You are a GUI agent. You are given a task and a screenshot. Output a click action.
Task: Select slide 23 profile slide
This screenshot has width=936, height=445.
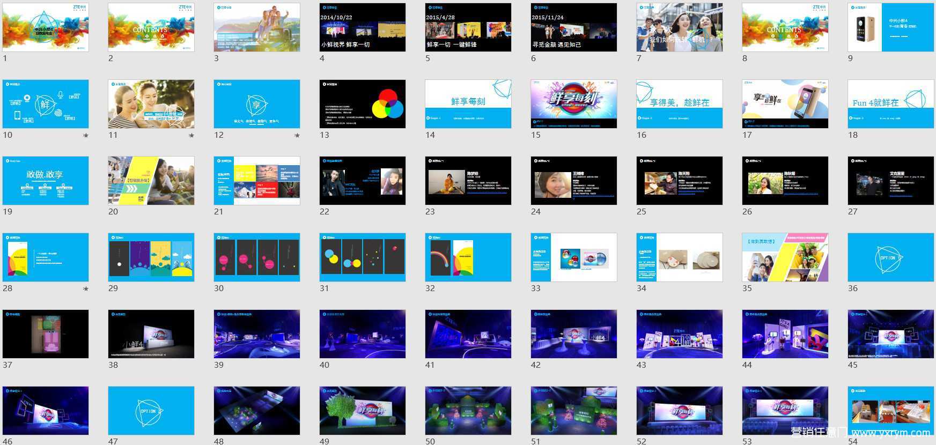[x=468, y=181]
